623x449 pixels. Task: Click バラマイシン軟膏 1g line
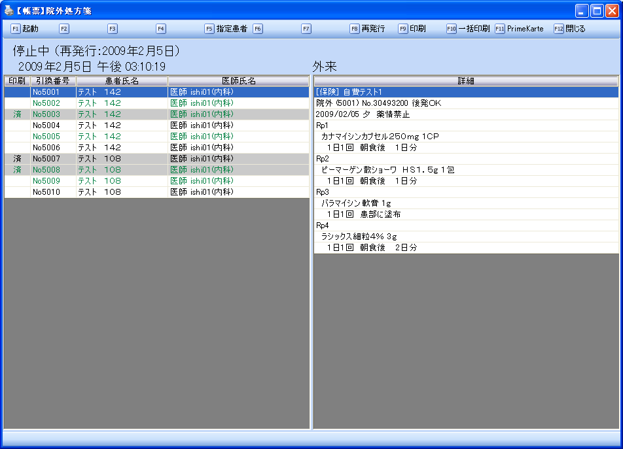(466, 203)
